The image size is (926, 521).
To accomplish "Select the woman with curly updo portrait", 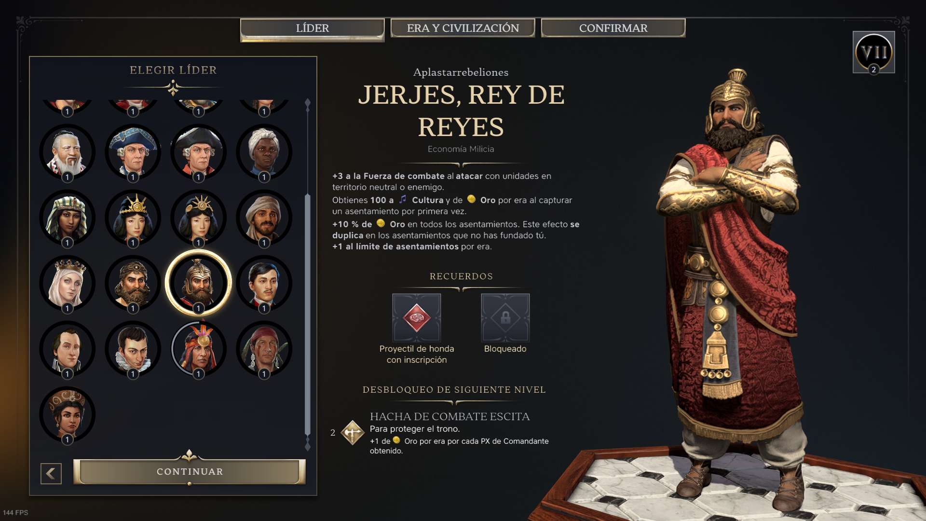I will (67, 415).
